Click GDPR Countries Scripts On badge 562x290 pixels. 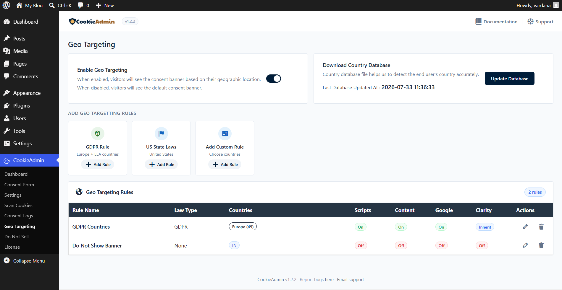click(x=361, y=227)
